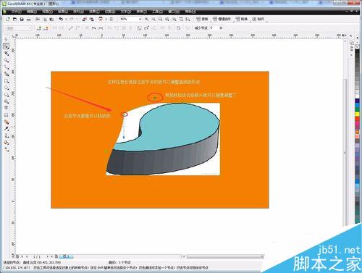Paste clipboard using toolbar icon
The image size is (362, 273).
coord(51,19)
